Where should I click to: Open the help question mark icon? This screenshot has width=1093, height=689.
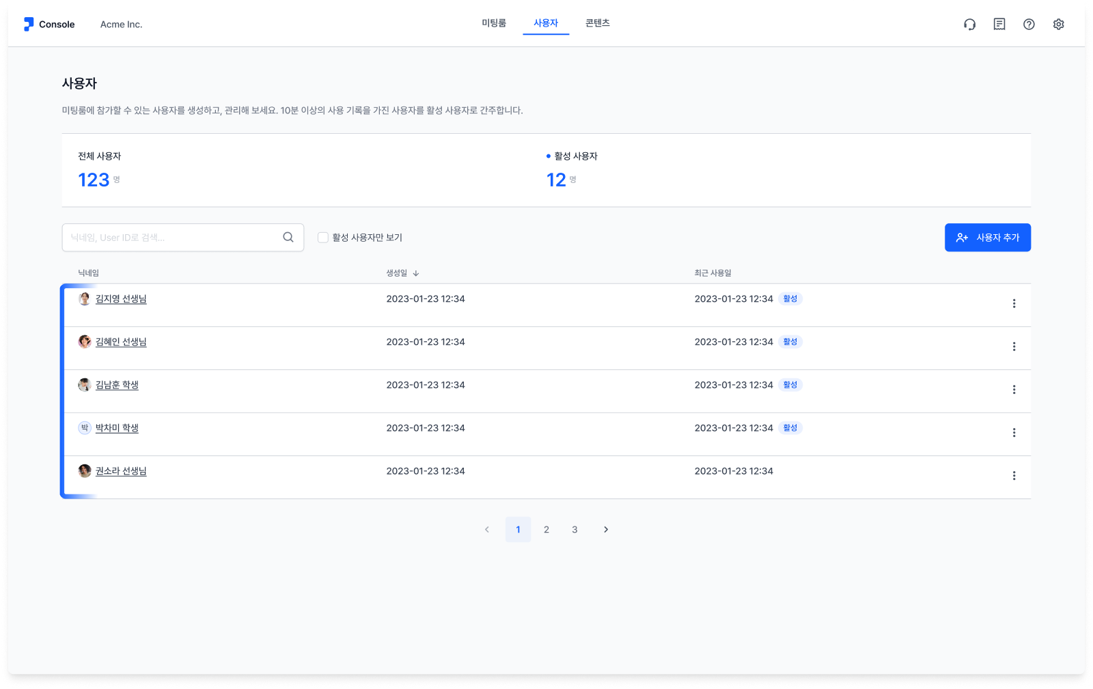point(1029,25)
